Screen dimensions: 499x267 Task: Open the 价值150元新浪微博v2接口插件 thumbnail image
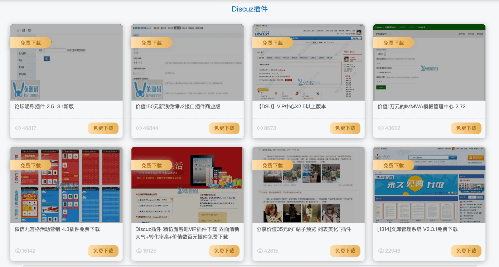(187, 62)
